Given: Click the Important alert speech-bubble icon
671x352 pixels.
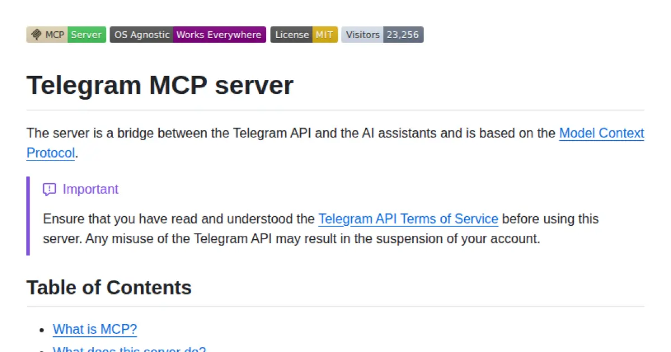Looking at the screenshot, I should tap(50, 189).
